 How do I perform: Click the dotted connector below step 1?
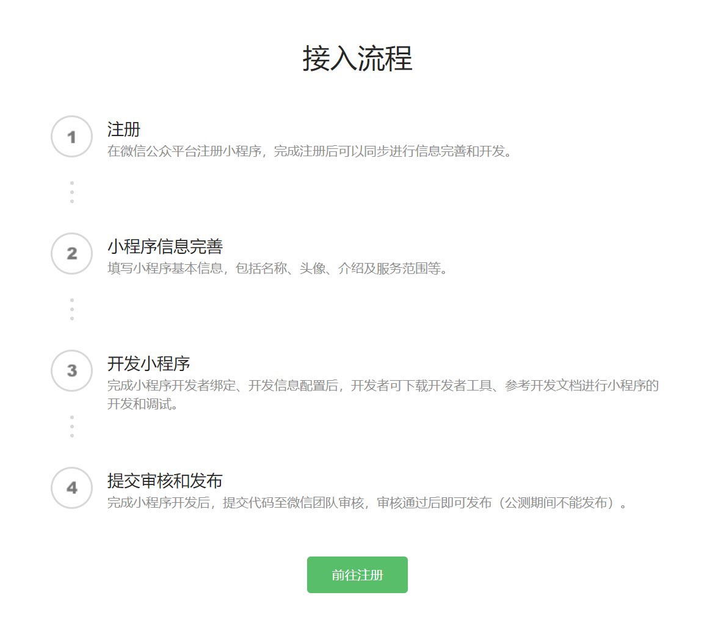pos(72,192)
